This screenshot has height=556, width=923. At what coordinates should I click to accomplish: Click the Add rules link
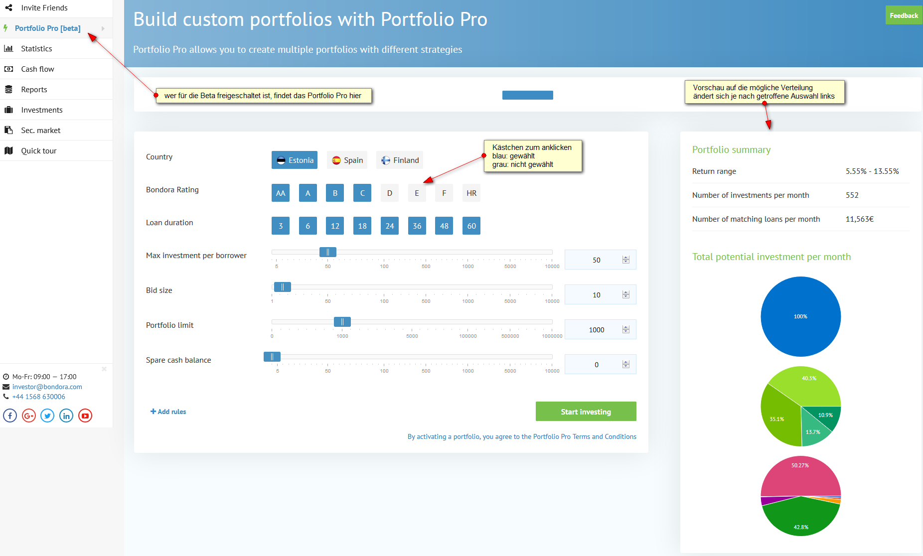point(168,412)
